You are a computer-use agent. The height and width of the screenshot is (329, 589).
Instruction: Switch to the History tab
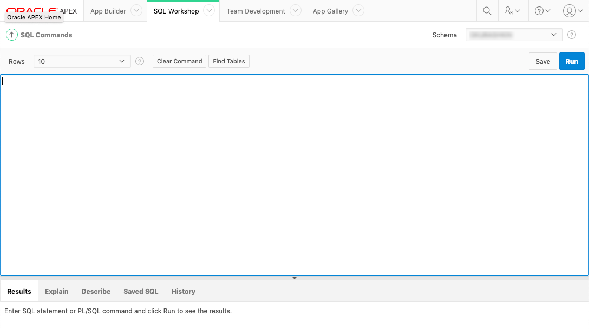183,291
